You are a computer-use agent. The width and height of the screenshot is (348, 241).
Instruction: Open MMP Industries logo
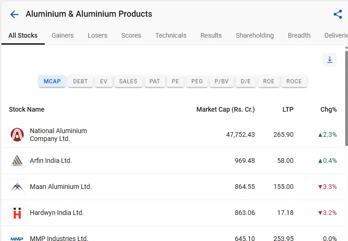tap(17, 236)
